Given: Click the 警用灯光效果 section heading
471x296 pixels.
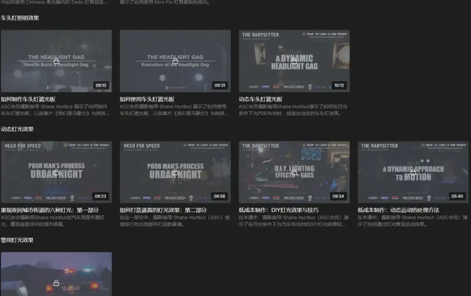Looking at the screenshot, I should (x=17, y=240).
